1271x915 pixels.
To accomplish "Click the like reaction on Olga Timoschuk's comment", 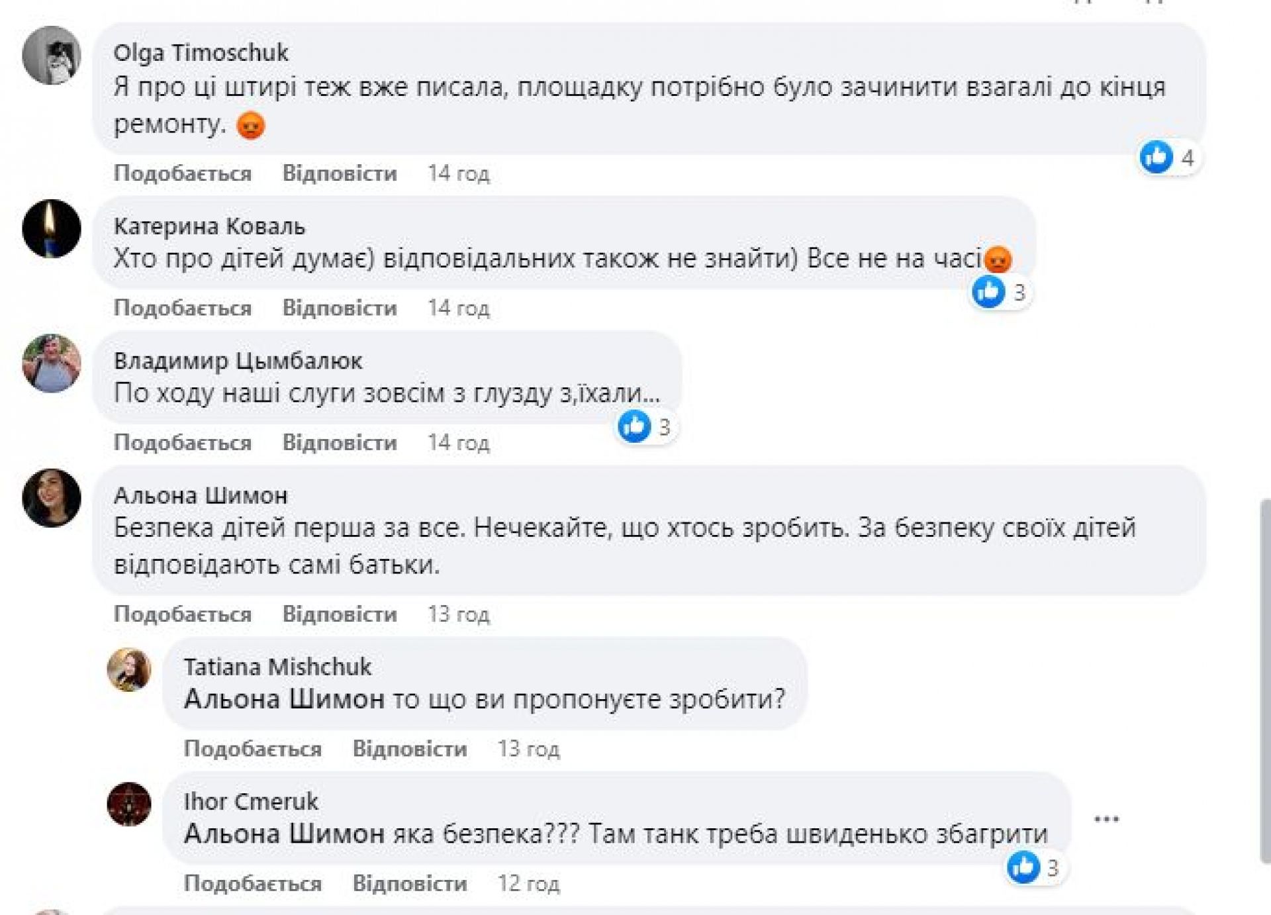I will tap(1156, 158).
